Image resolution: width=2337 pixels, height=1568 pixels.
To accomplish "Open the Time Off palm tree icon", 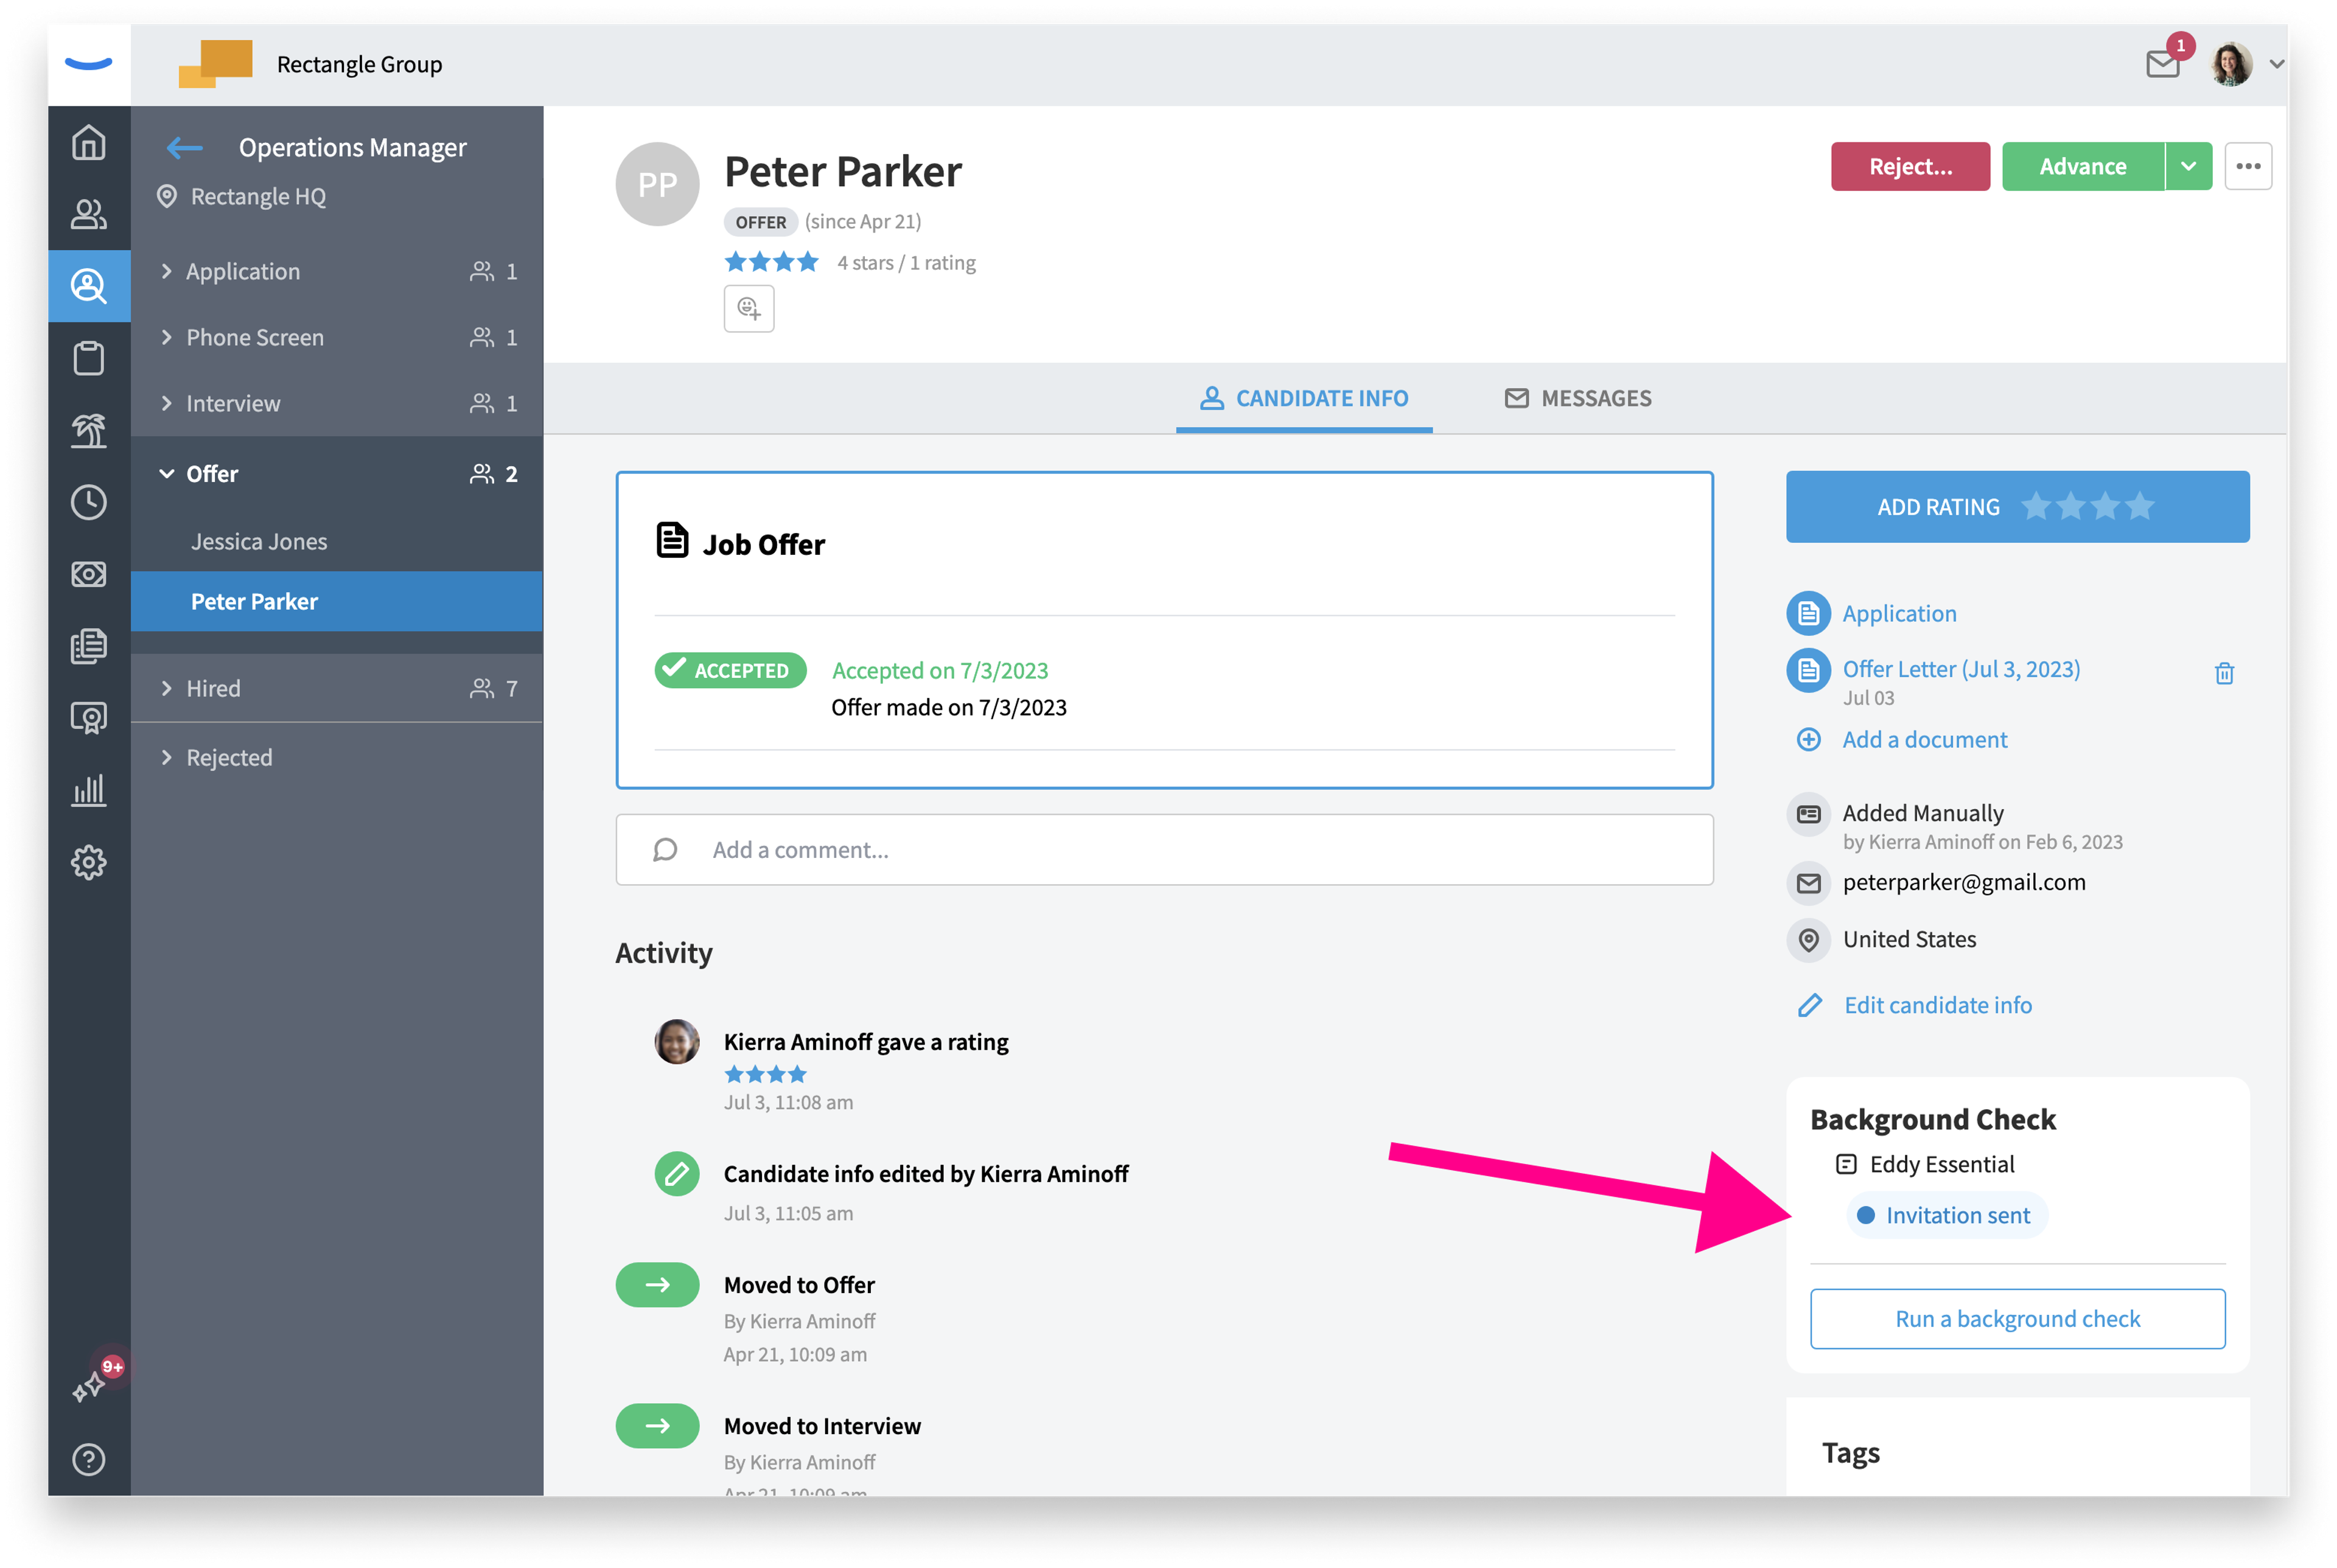I will click(x=89, y=430).
